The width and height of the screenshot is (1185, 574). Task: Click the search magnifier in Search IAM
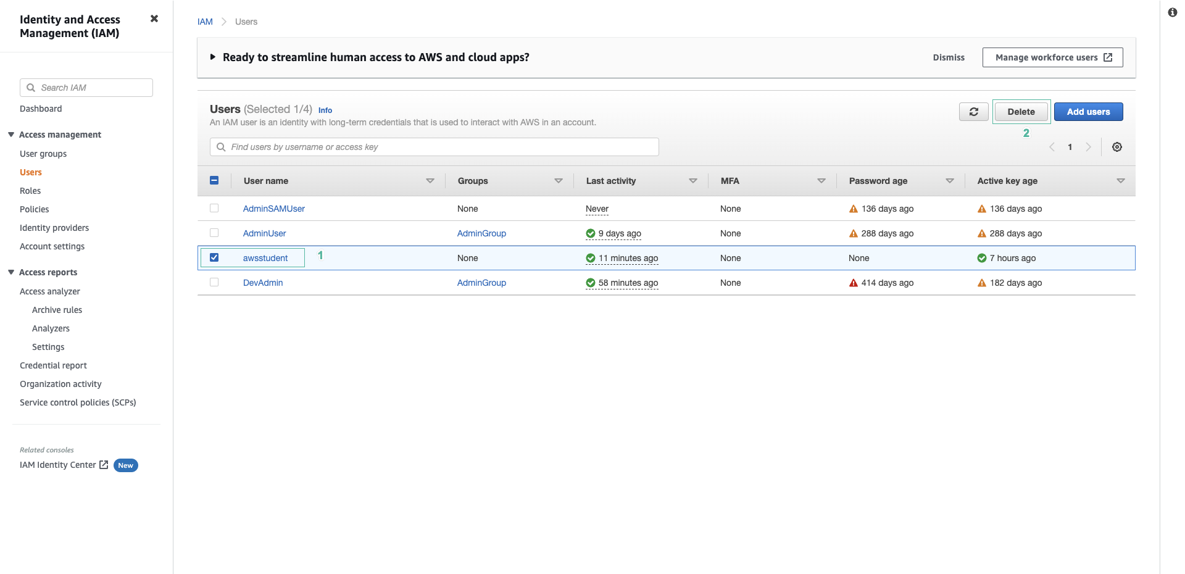pyautogui.click(x=31, y=88)
